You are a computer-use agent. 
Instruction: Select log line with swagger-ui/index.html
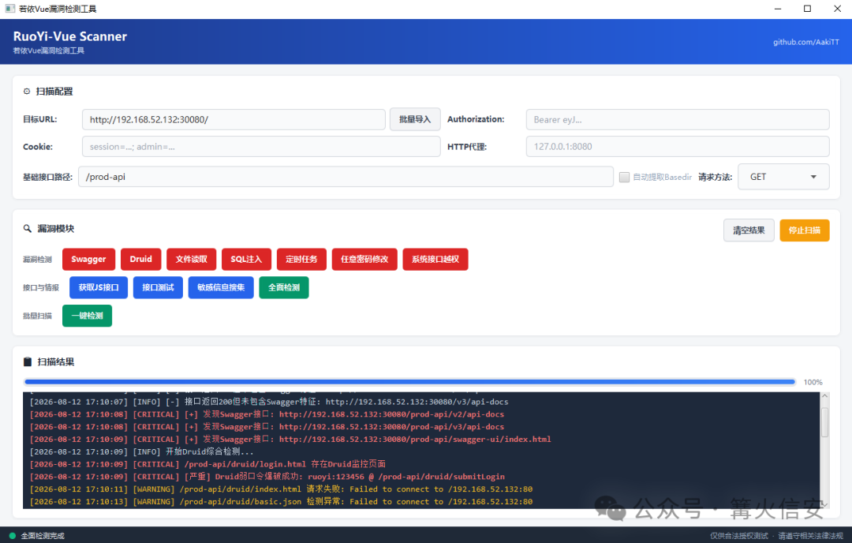click(x=290, y=439)
